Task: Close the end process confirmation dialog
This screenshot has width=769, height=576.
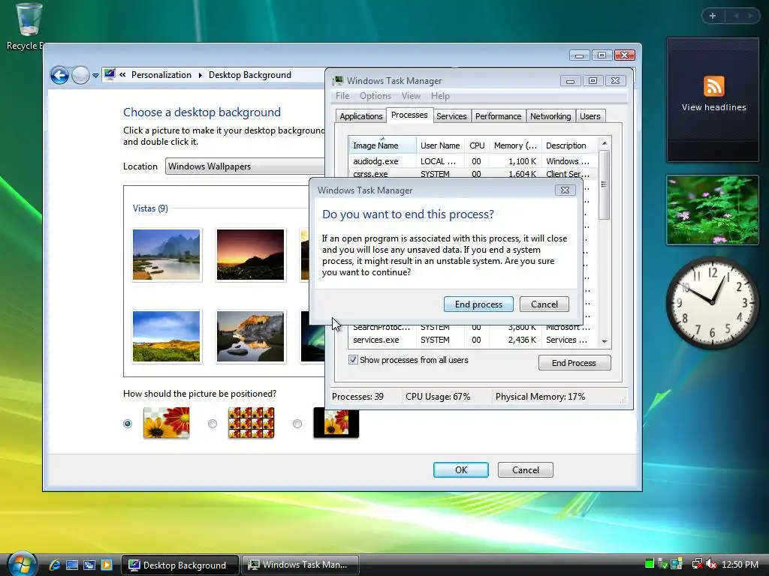Action: point(565,190)
